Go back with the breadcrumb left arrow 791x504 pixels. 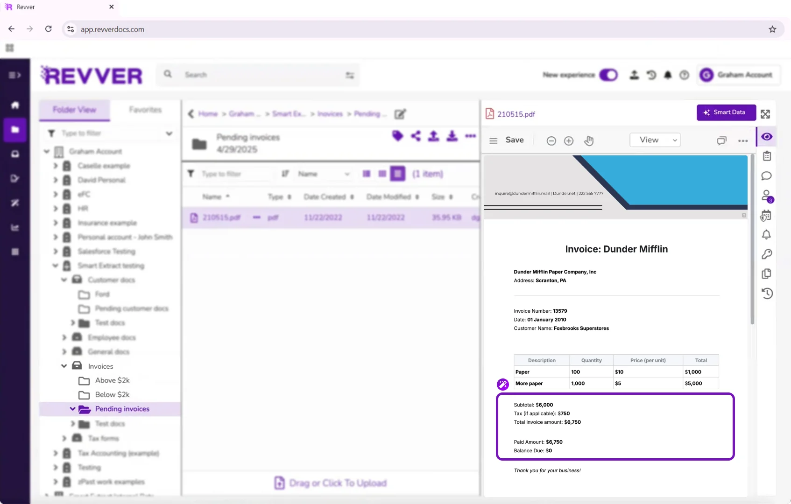point(191,114)
